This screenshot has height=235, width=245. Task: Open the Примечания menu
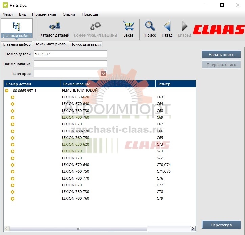pyautogui.click(x=44, y=14)
